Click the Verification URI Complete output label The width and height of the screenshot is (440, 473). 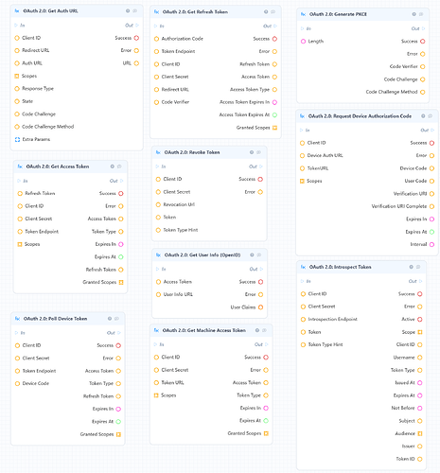click(399, 206)
